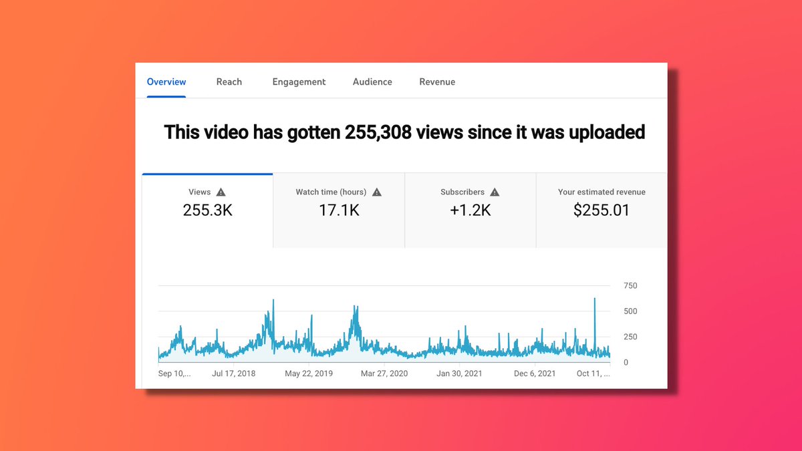This screenshot has width=802, height=451.
Task: Click the Sep 10 date label on chart
Action: click(x=174, y=373)
